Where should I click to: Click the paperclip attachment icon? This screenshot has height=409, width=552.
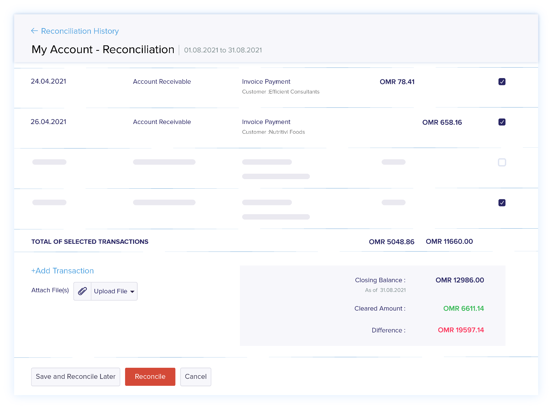(82, 291)
